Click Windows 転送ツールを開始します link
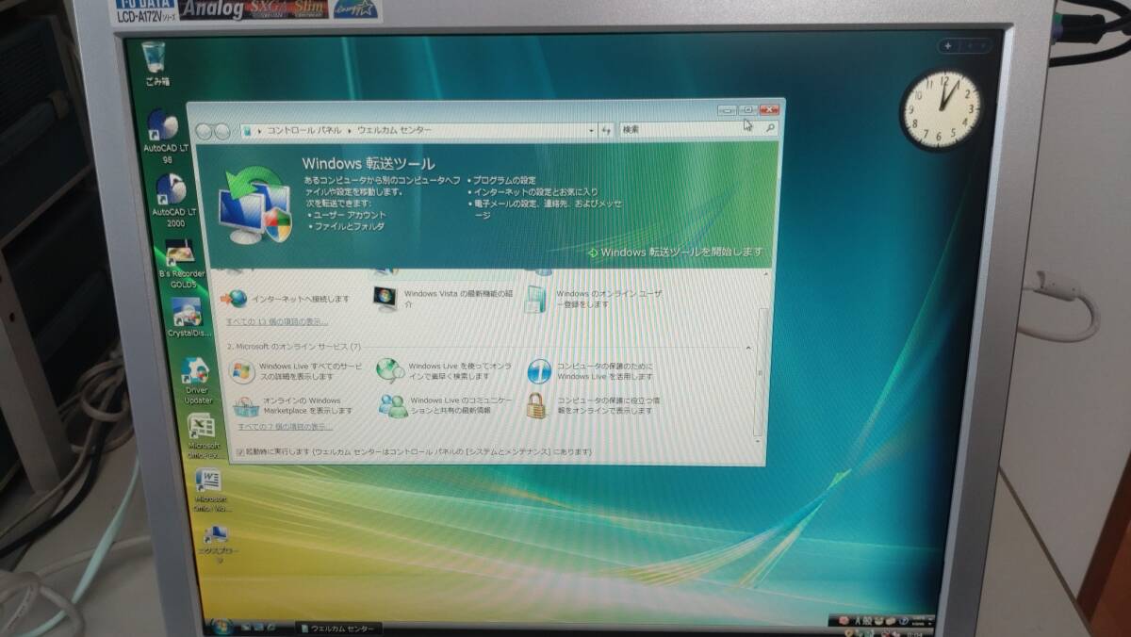Image resolution: width=1131 pixels, height=637 pixels. [675, 252]
